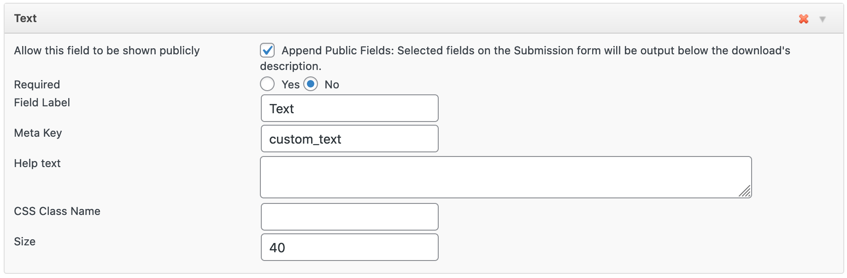Focus the Field Label input containing "Text"
This screenshot has width=847, height=278.
(x=349, y=109)
